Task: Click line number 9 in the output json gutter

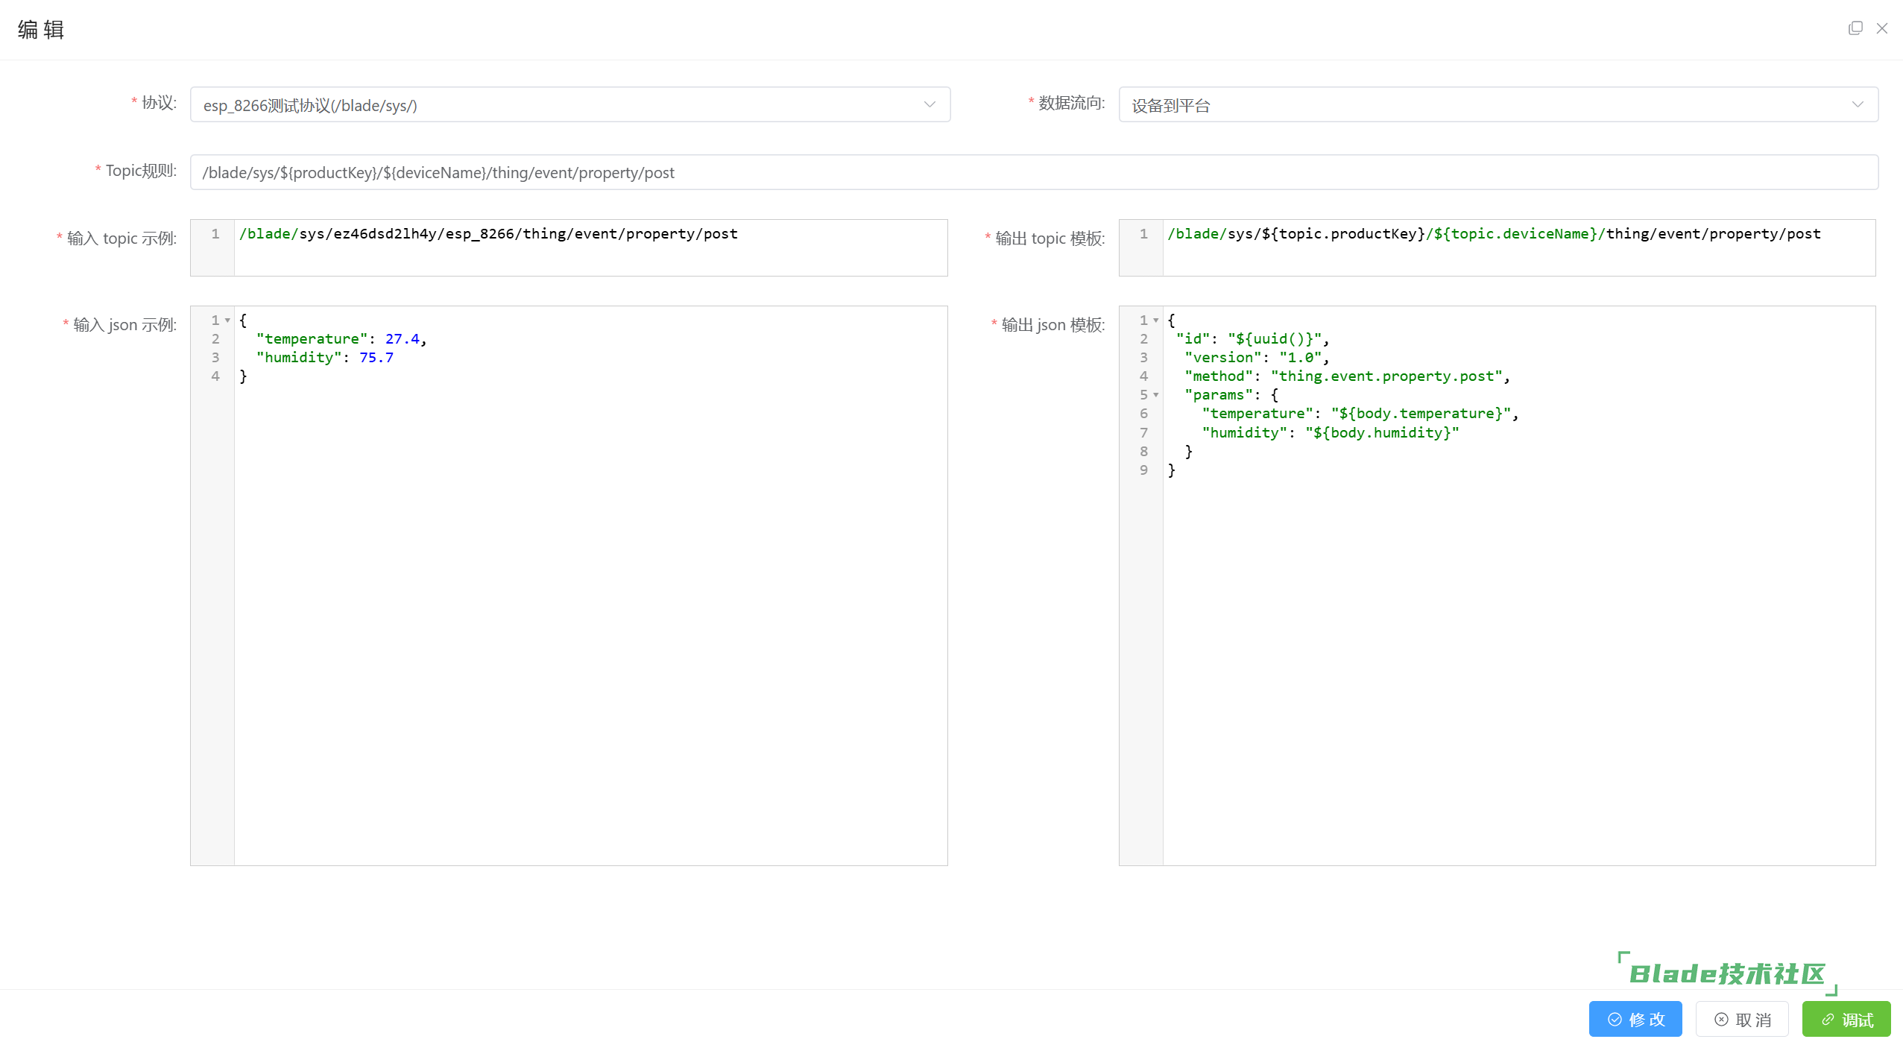Action: click(1144, 470)
